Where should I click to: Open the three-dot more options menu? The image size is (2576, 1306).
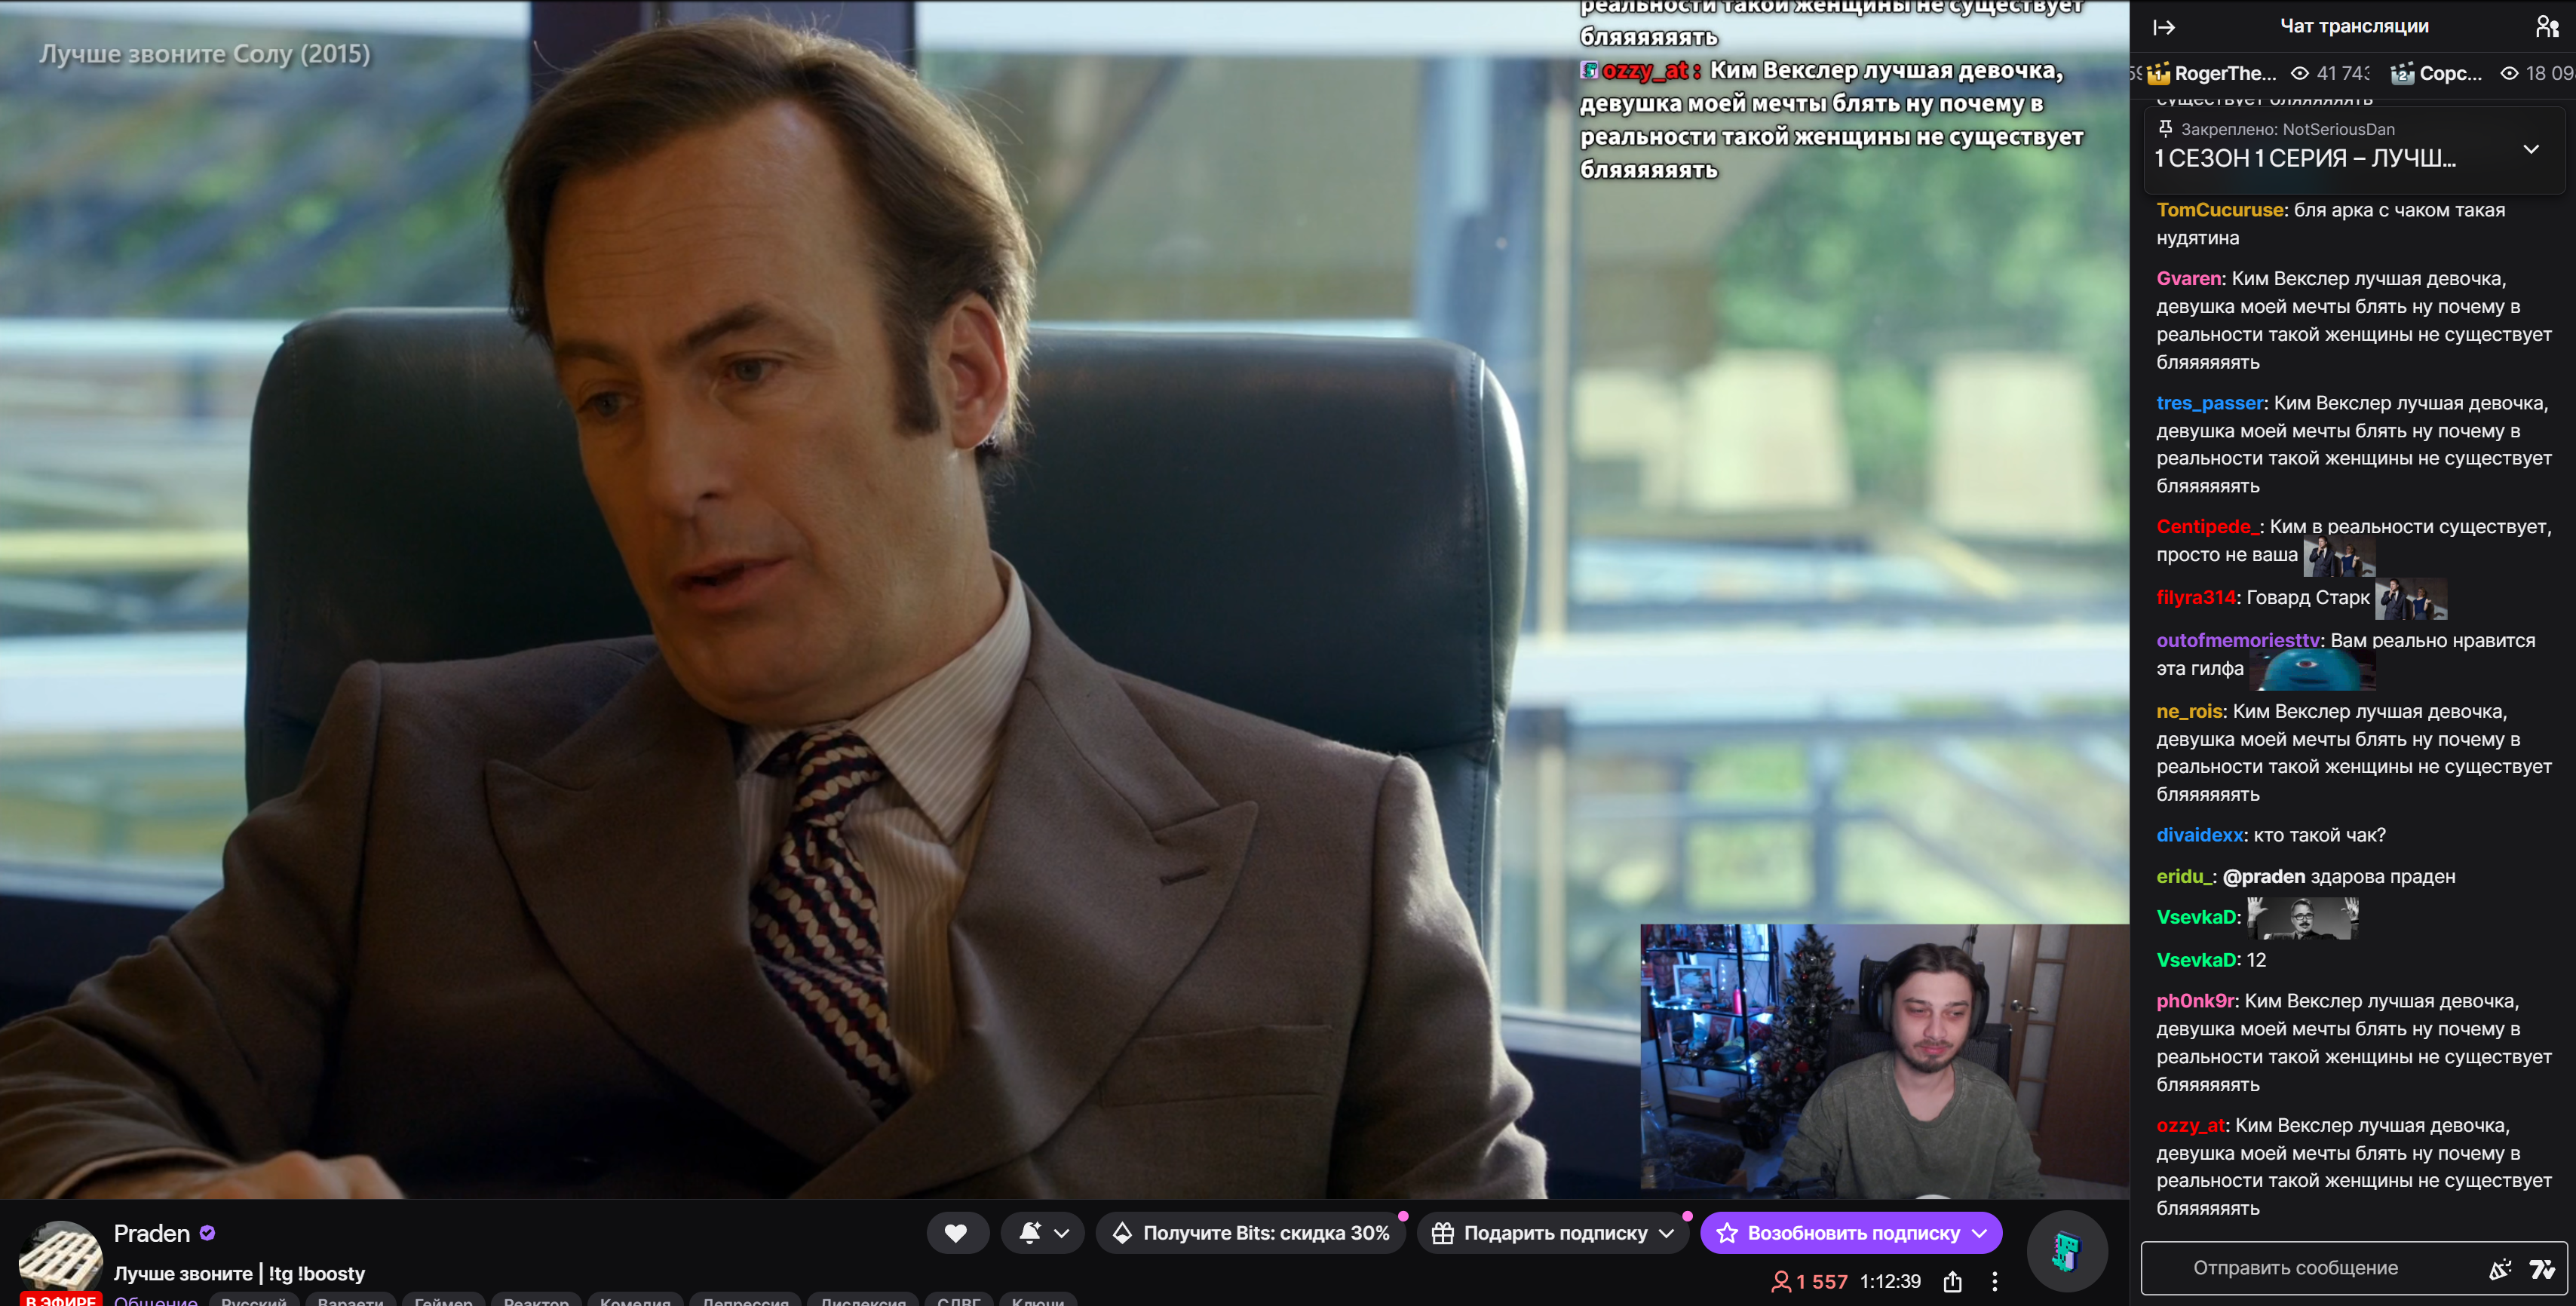[x=1994, y=1282]
